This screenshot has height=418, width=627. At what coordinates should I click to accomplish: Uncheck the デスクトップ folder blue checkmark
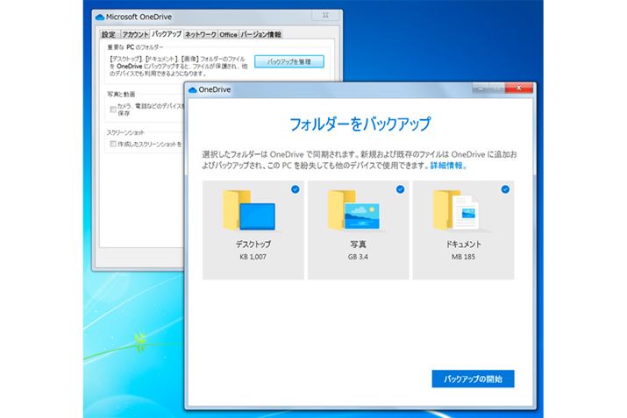tap(295, 188)
